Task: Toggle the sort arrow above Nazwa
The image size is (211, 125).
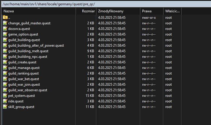Action: click(x=39, y=9)
